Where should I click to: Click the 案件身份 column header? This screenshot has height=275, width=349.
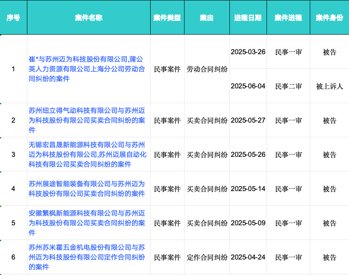tap(329, 18)
